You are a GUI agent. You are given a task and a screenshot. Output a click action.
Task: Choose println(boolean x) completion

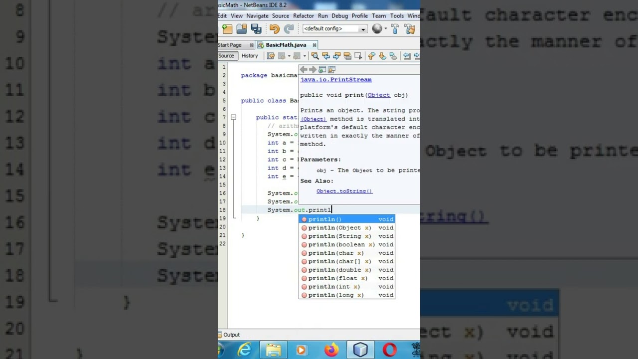click(x=346, y=245)
